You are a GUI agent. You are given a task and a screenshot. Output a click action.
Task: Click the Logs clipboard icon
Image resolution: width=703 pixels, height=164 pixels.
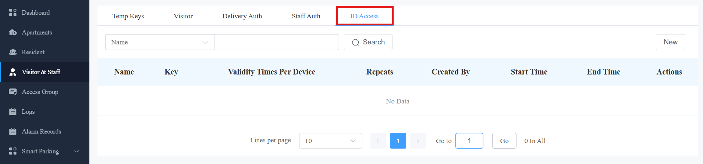(13, 112)
